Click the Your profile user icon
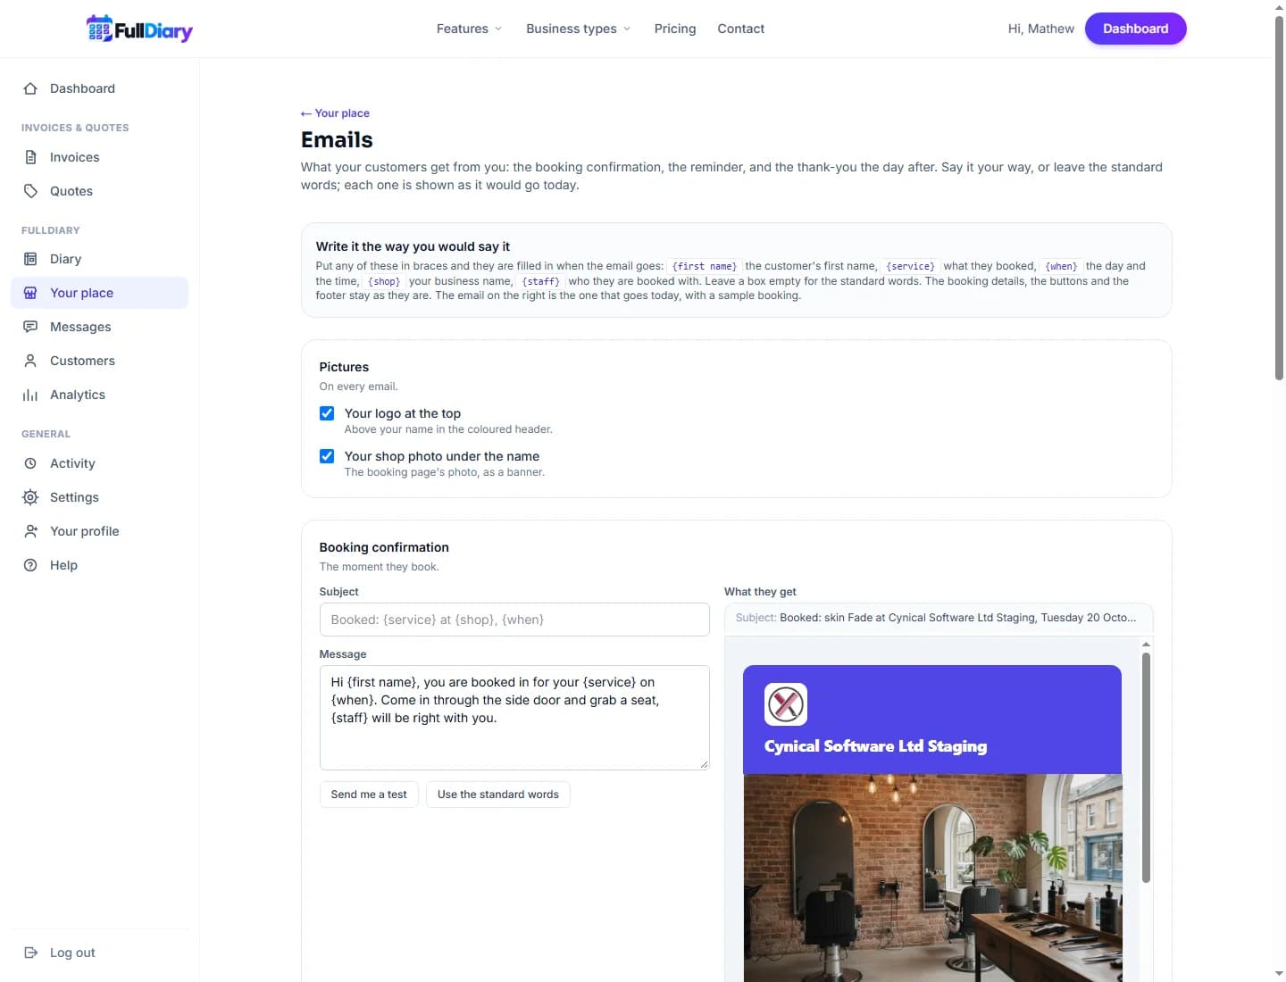This screenshot has width=1286, height=982. [x=30, y=531]
